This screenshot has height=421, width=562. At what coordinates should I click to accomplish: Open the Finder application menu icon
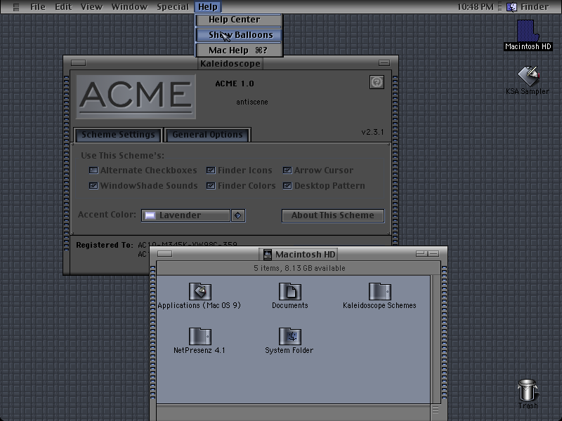(x=511, y=7)
